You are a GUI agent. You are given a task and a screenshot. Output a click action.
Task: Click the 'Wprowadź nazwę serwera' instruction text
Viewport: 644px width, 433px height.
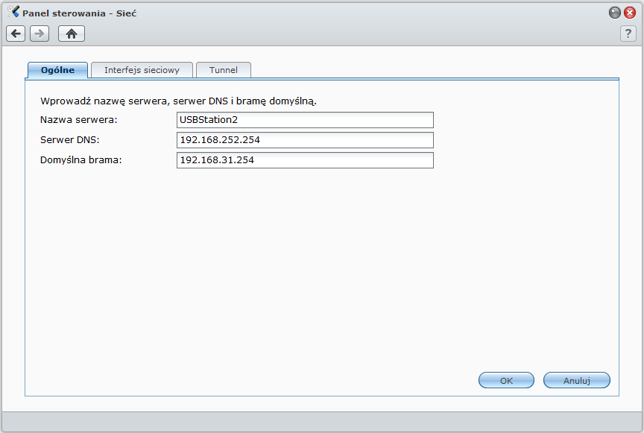click(178, 101)
